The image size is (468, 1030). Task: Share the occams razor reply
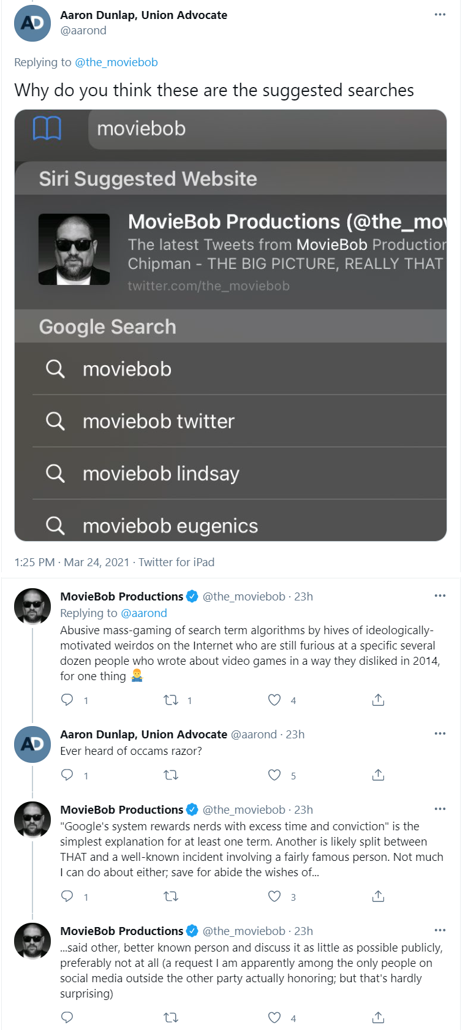click(x=379, y=775)
